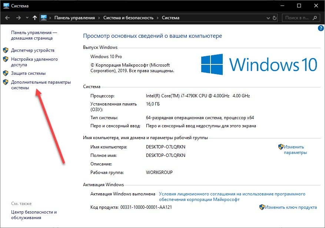
Task: Open Дополнительные параметры системы
Action: coord(41,85)
